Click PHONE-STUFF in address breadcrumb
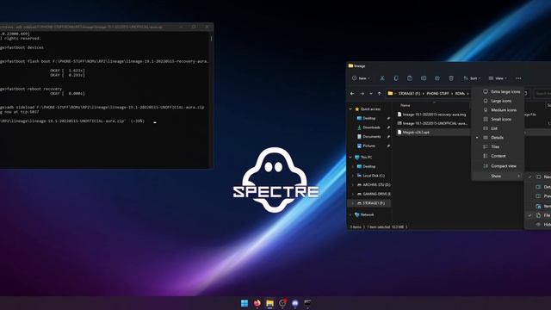Screen dimensions: 551x310 pos(437,94)
